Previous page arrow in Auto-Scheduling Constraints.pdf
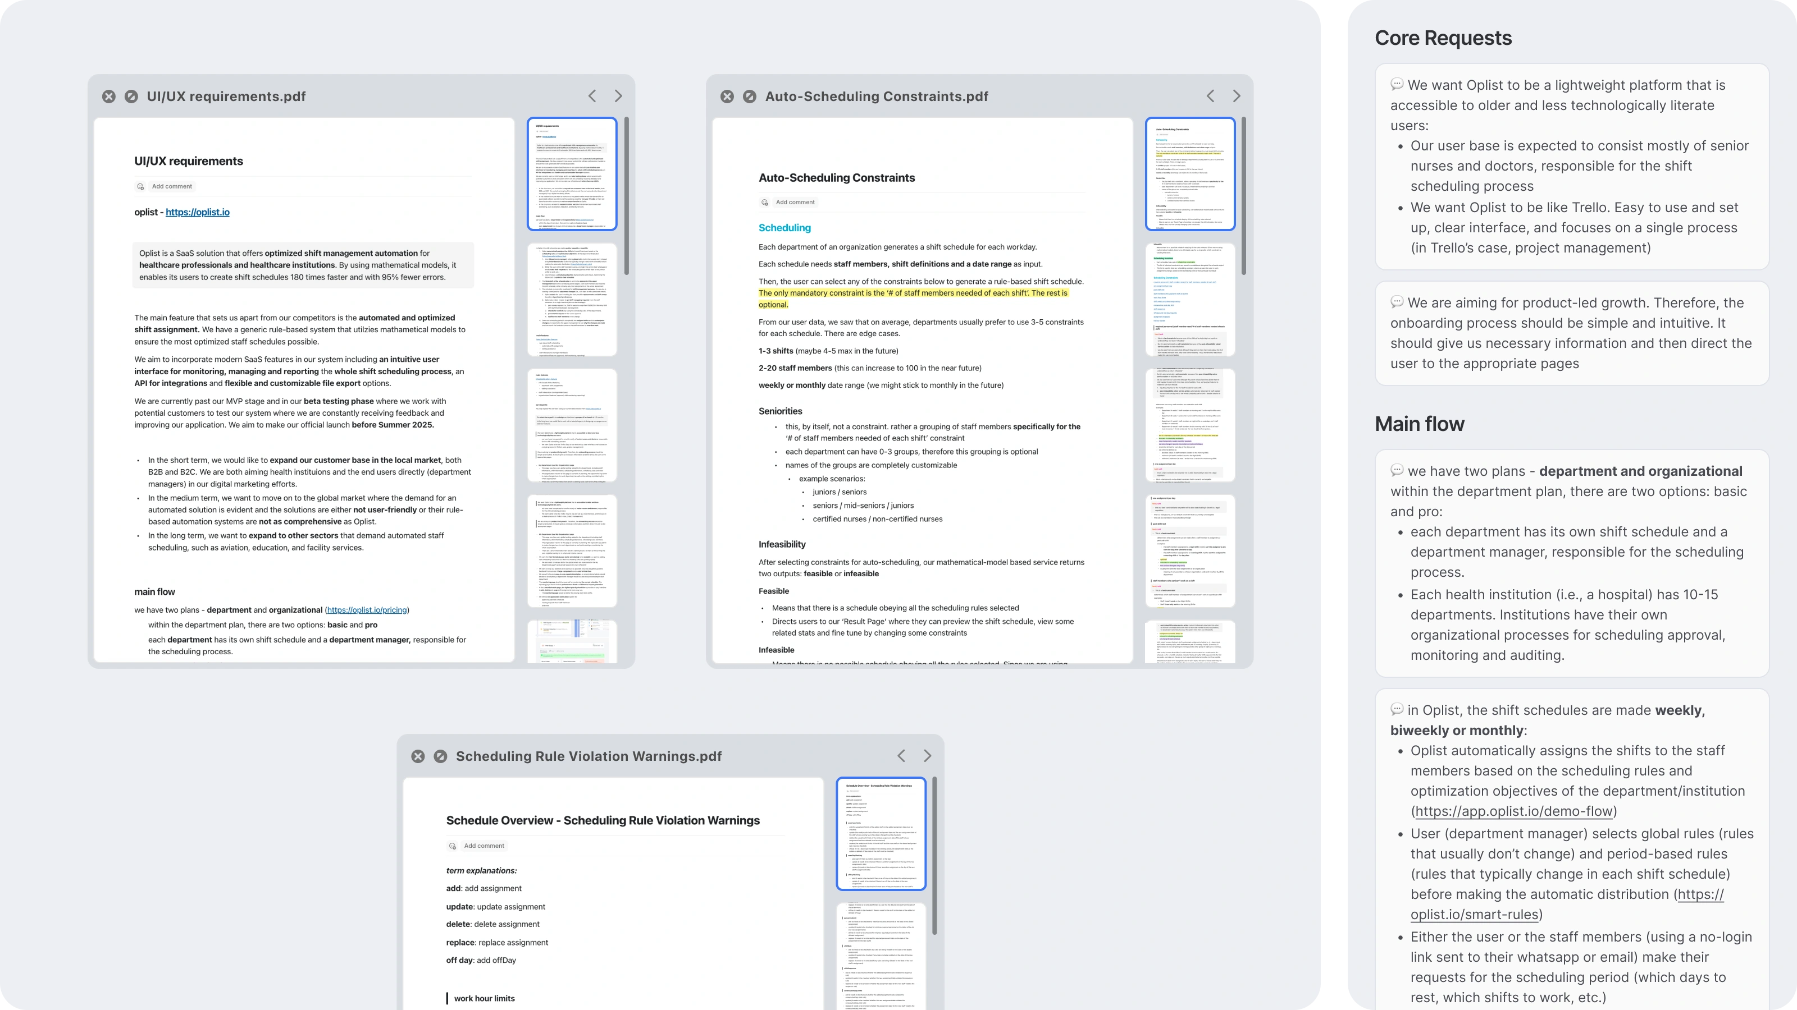Screen dimensions: 1797x1010 (1210, 96)
